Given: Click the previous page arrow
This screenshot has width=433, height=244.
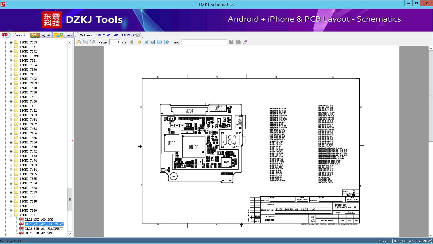Looking at the screenshot, I should pos(132,42).
